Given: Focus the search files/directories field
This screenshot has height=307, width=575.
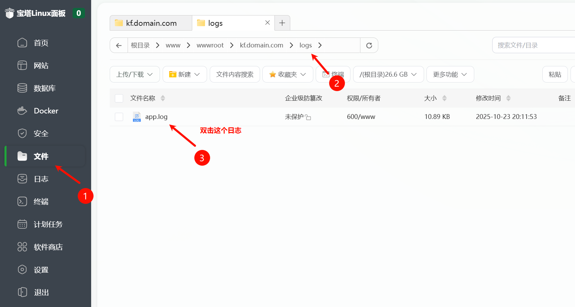Looking at the screenshot, I should pos(533,45).
